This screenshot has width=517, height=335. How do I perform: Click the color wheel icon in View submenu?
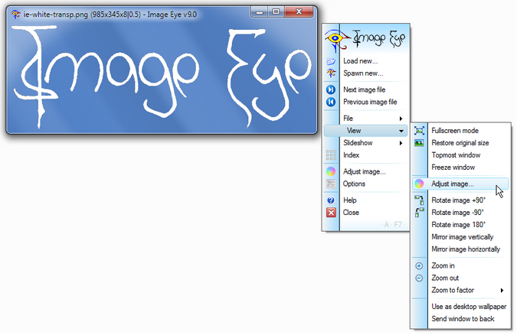point(419,184)
